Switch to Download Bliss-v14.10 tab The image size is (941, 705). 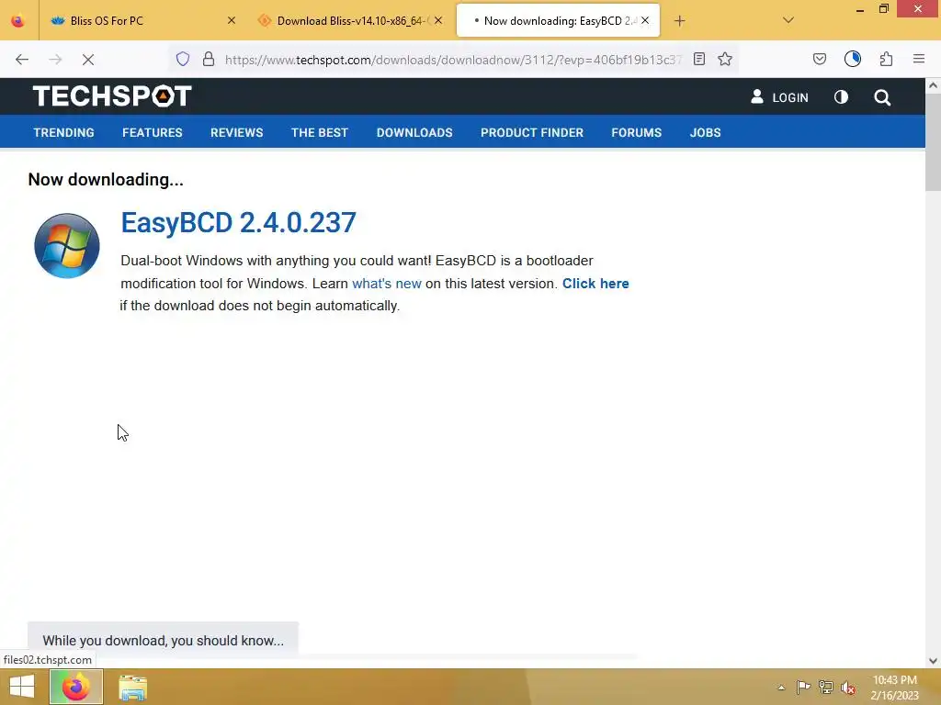pyautogui.click(x=350, y=21)
